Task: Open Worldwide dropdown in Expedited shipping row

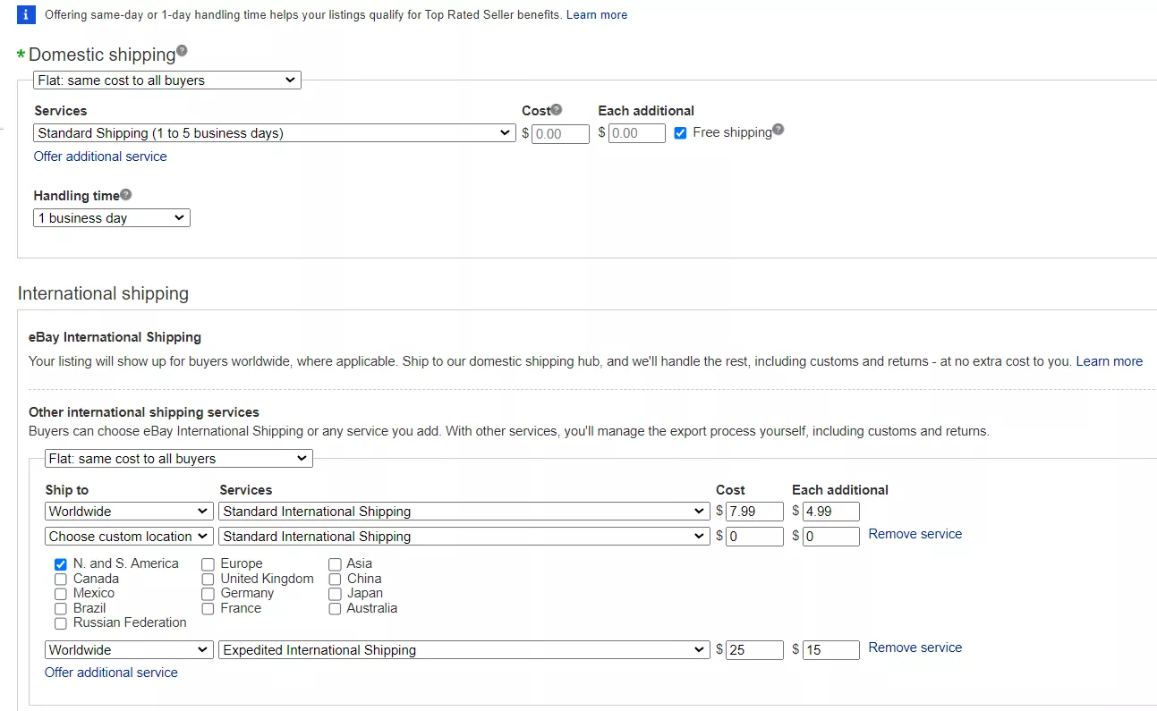Action: 129,650
